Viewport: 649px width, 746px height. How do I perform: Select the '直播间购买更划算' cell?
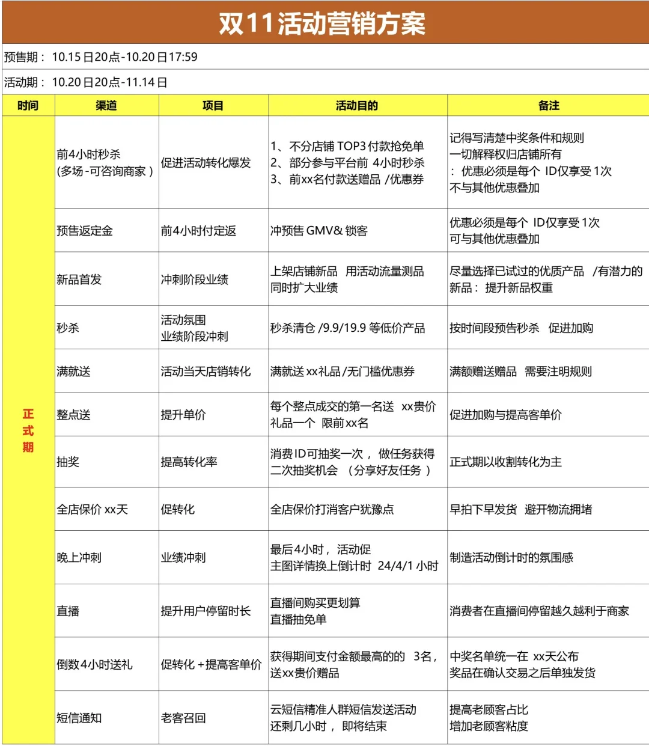[x=358, y=611]
